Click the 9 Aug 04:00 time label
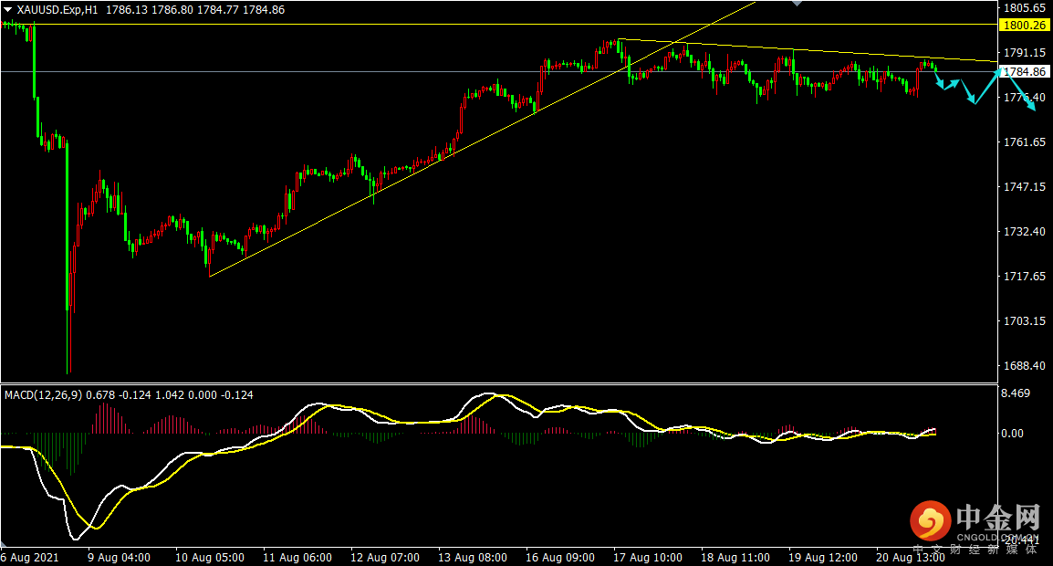This screenshot has width=1053, height=566. [x=119, y=558]
